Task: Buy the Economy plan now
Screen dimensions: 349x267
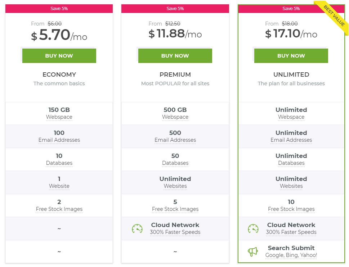Action: pyautogui.click(x=59, y=55)
